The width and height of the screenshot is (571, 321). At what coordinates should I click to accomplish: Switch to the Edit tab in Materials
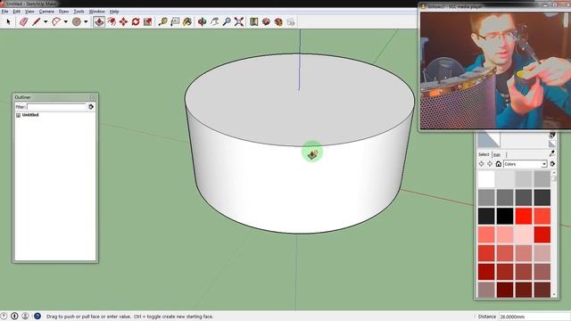497,155
